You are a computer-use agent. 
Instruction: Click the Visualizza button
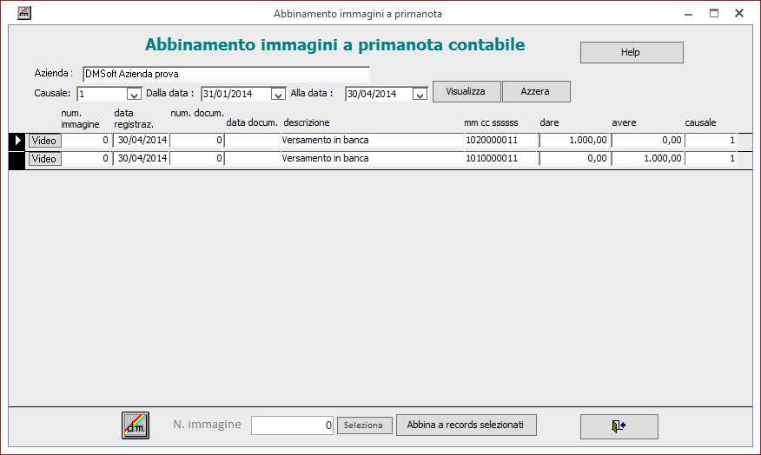pyautogui.click(x=466, y=92)
